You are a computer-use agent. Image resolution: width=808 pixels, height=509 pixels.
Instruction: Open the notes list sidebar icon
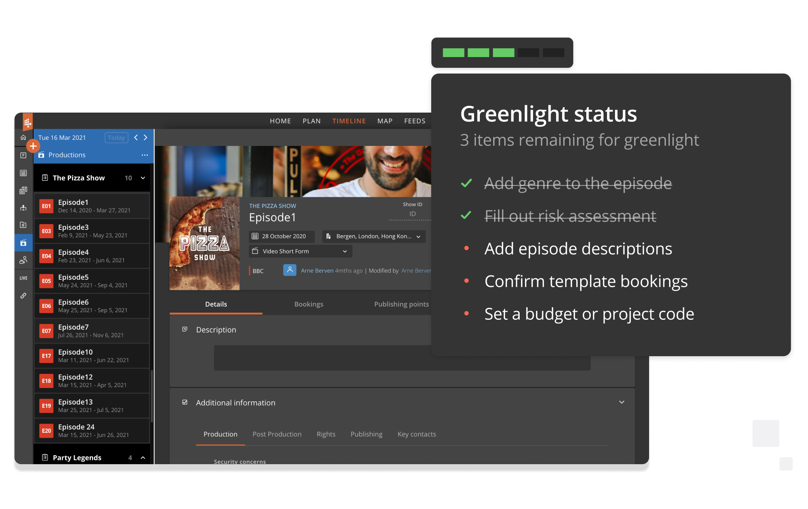click(x=23, y=155)
